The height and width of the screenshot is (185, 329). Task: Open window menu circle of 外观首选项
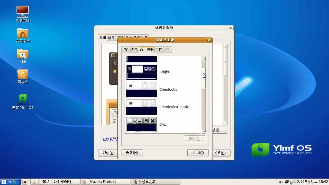click(x=98, y=28)
